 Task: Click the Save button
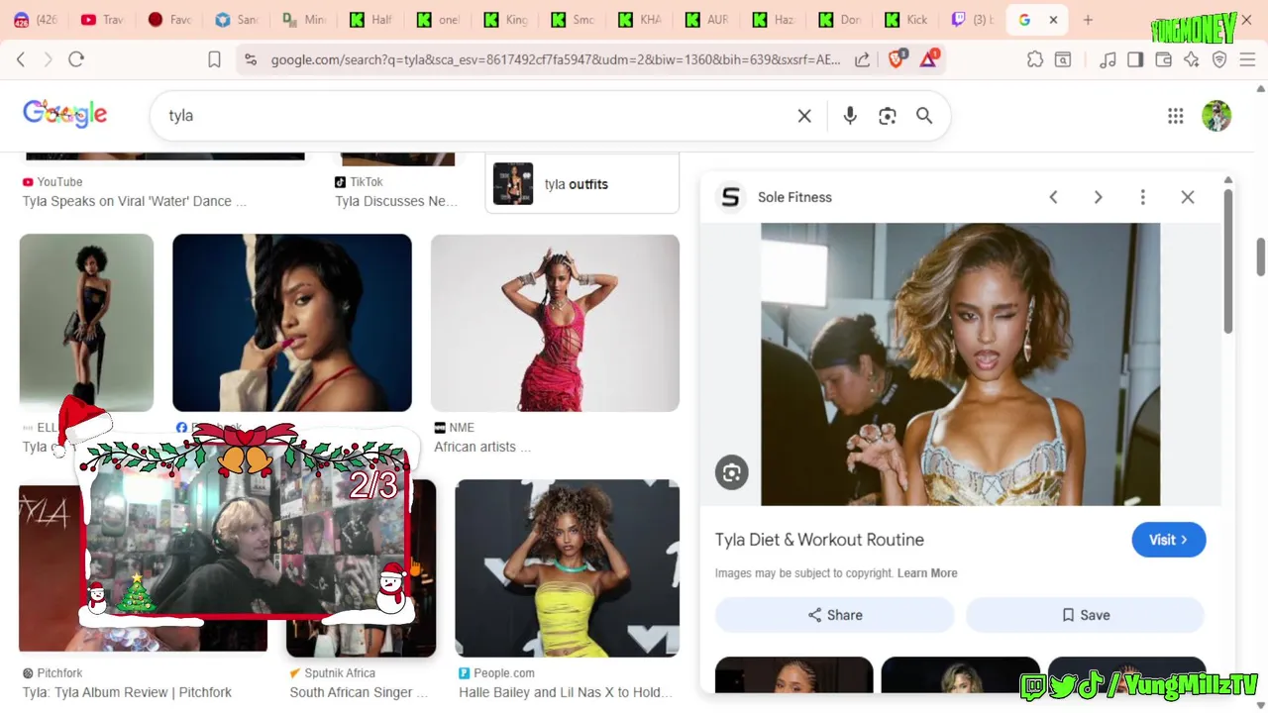[x=1085, y=615]
